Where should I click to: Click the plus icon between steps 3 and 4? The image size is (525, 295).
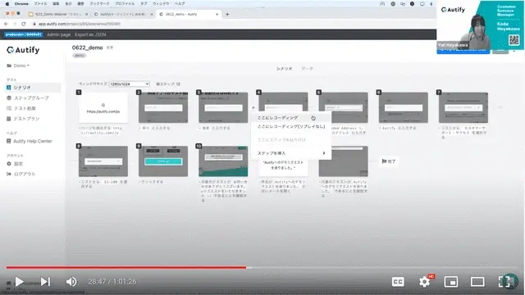[253, 107]
